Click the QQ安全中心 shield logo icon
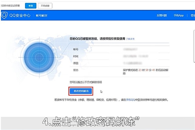Image resolution: width=195 pixels, height=130 pixels. pyautogui.click(x=4, y=15)
